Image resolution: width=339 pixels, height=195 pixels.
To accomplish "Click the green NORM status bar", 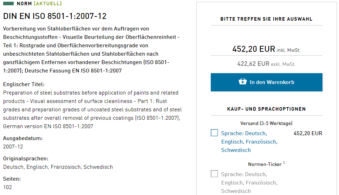I will (8, 4).
